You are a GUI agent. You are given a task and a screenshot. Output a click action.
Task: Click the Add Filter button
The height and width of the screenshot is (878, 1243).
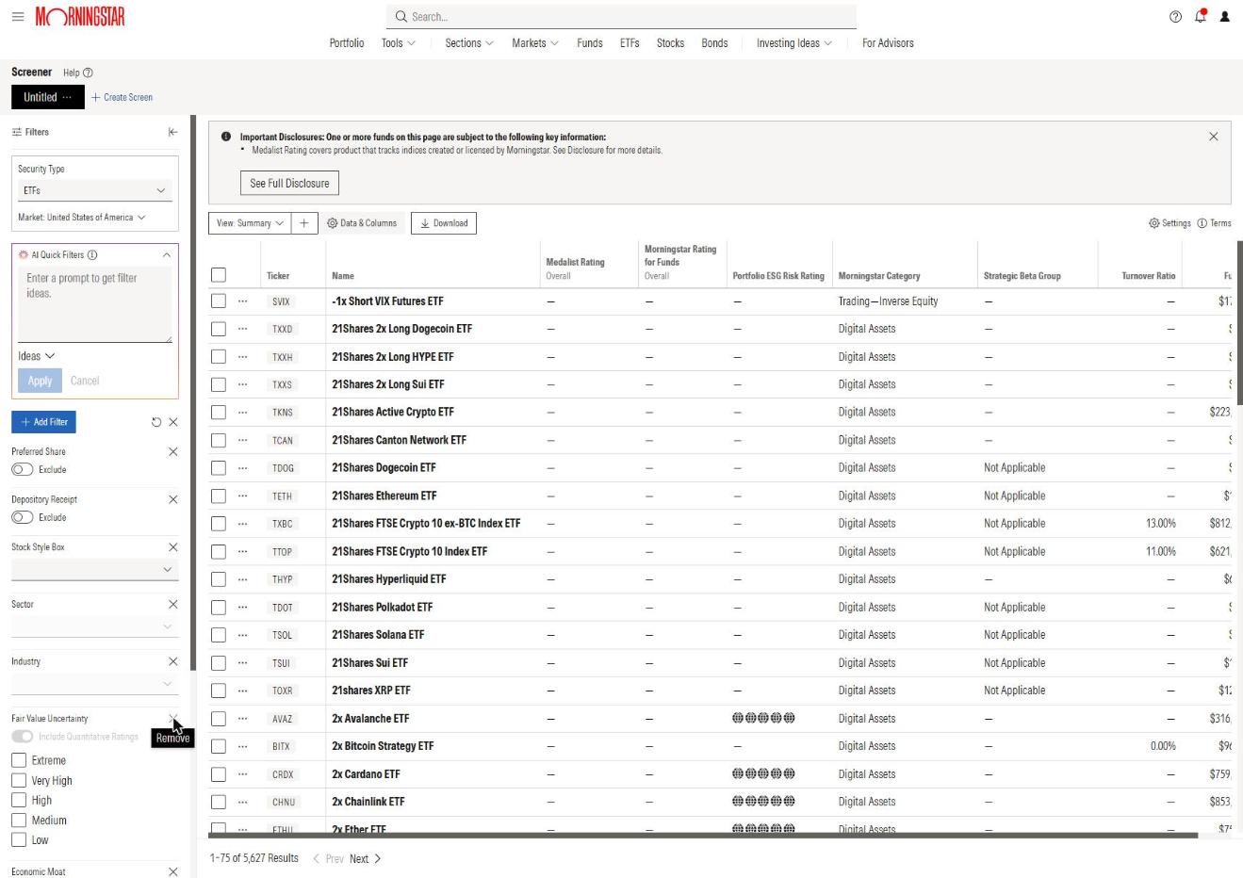43,422
